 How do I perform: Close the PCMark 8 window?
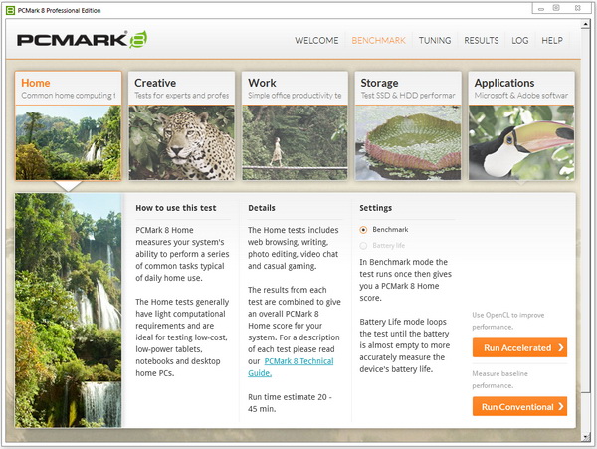[x=577, y=8]
